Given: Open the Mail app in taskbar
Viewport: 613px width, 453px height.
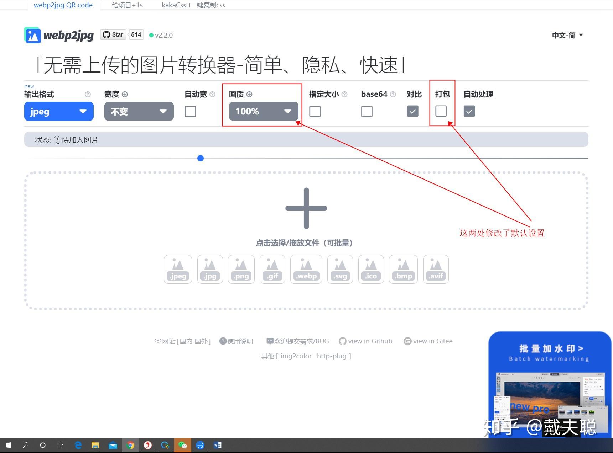Looking at the screenshot, I should [x=113, y=445].
